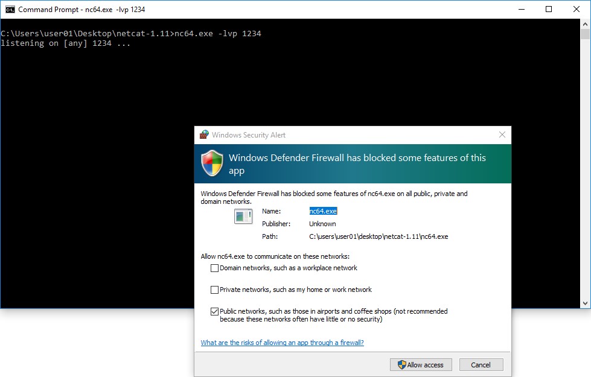
Task: Close the Command Prompt window
Action: (577, 10)
